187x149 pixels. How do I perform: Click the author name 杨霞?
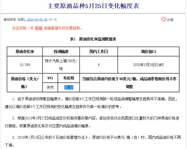click(20, 19)
